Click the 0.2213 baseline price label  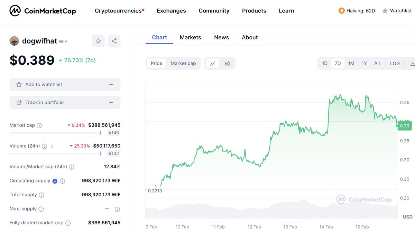pos(155,190)
